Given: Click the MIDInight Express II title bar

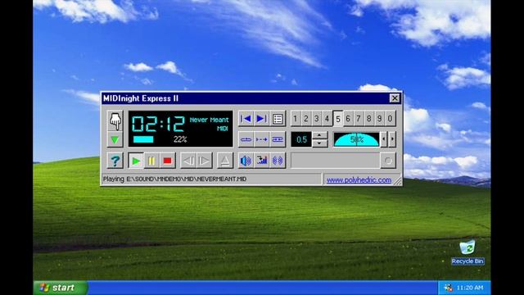Looking at the screenshot, I should [x=246, y=98].
